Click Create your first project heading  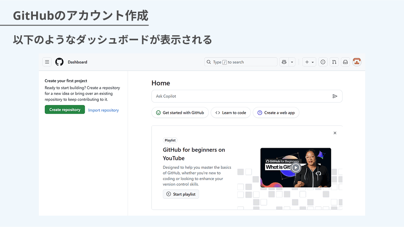66,81
